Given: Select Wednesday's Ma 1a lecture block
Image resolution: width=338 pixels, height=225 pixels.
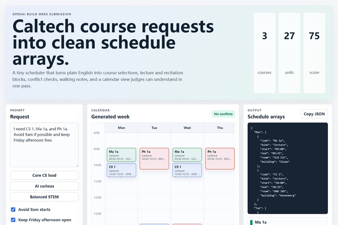Looking at the screenshot, I should [x=187, y=155].
